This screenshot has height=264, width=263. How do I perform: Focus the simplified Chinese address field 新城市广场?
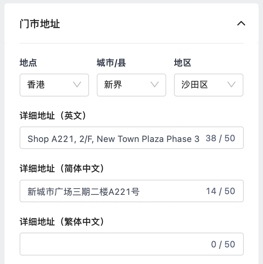[x=131, y=191]
